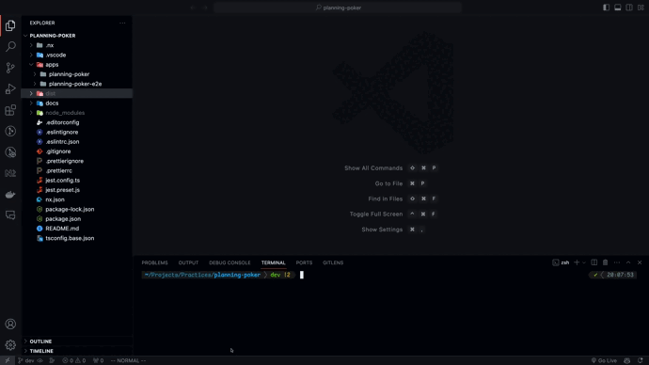The image size is (649, 365).
Task: Expand the planning-poker-e2e folder
Action: tap(77, 84)
